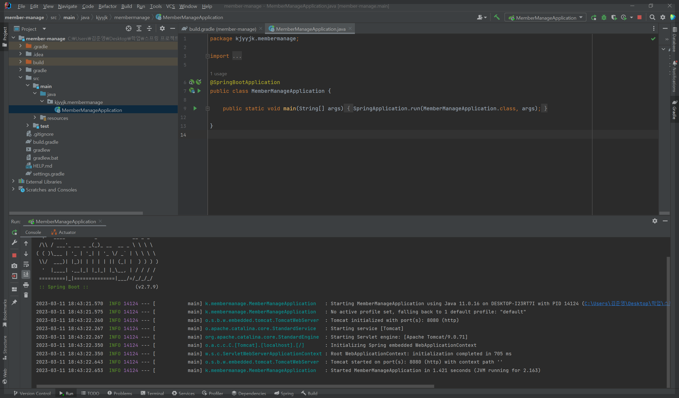Rerun application in the Run panel
679x398 pixels.
(14, 232)
